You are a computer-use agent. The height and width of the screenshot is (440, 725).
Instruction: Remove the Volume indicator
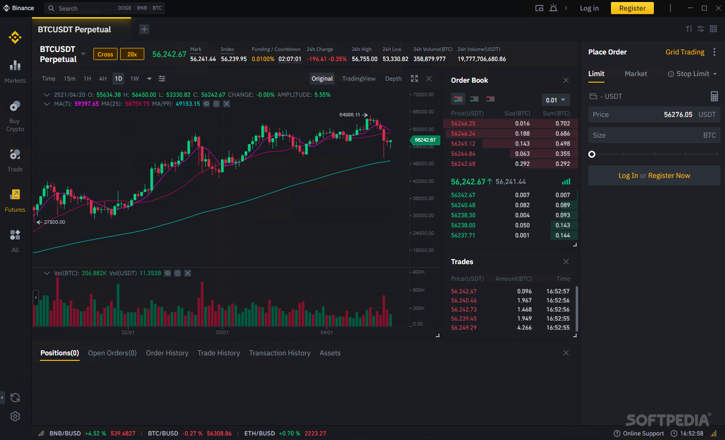point(188,273)
